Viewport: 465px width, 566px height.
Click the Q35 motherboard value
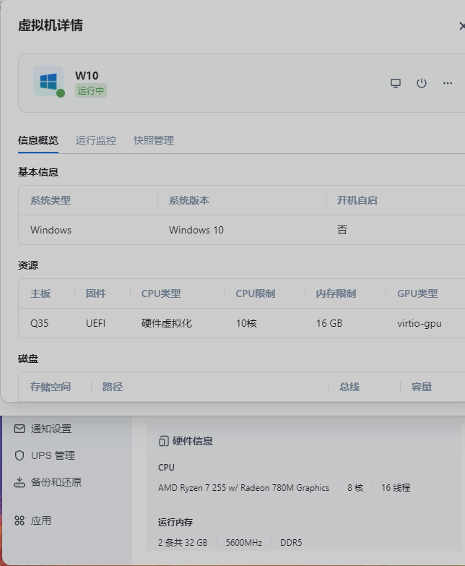[x=39, y=323]
